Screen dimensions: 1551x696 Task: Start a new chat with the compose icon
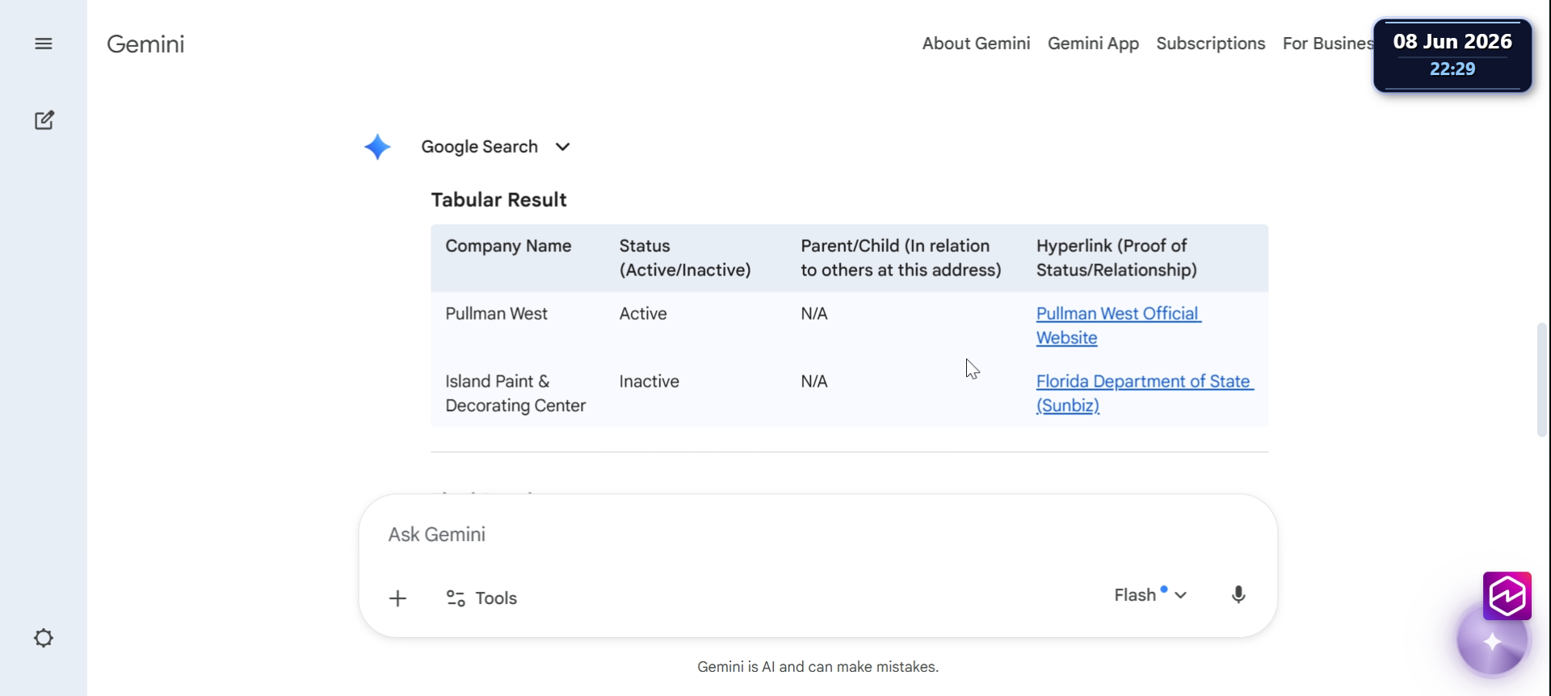[44, 120]
